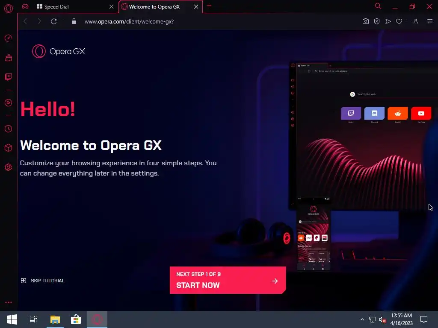
Task: Open ad blocker shield icon
Action: (x=377, y=21)
